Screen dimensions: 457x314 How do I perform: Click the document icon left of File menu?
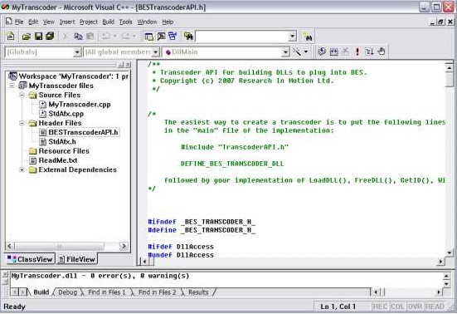tap(9, 22)
